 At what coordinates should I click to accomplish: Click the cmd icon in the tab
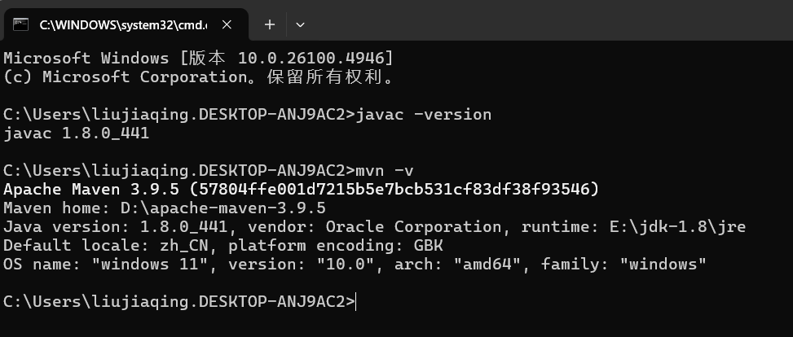20,24
